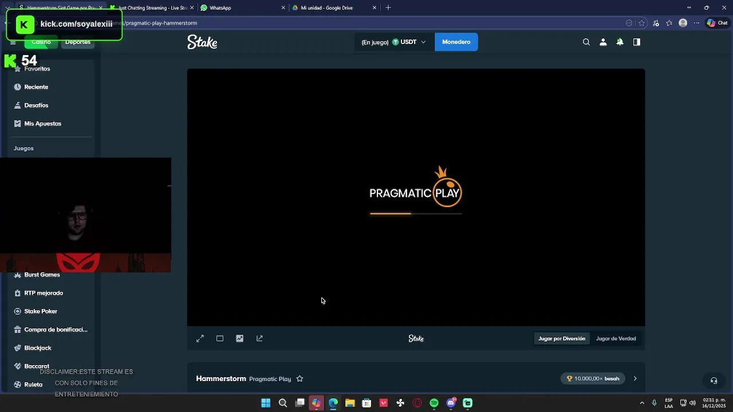733x412 pixels.
Task: Switch game to theatre mode
Action: click(x=220, y=339)
